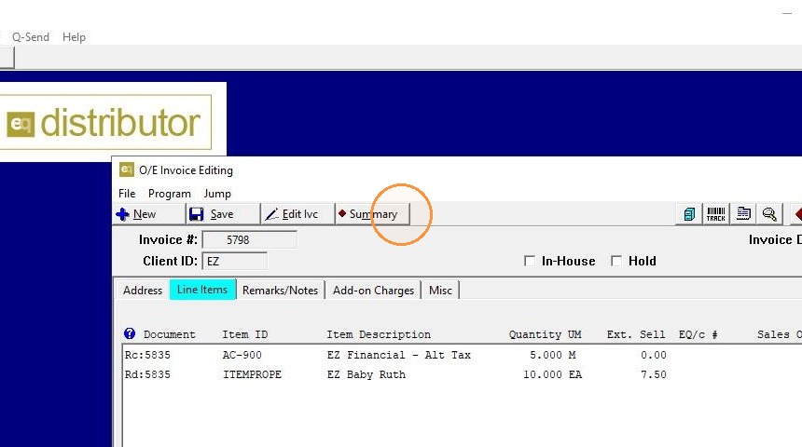The width and height of the screenshot is (802, 447).
Task: Enable the In-House checkbox
Action: click(530, 261)
